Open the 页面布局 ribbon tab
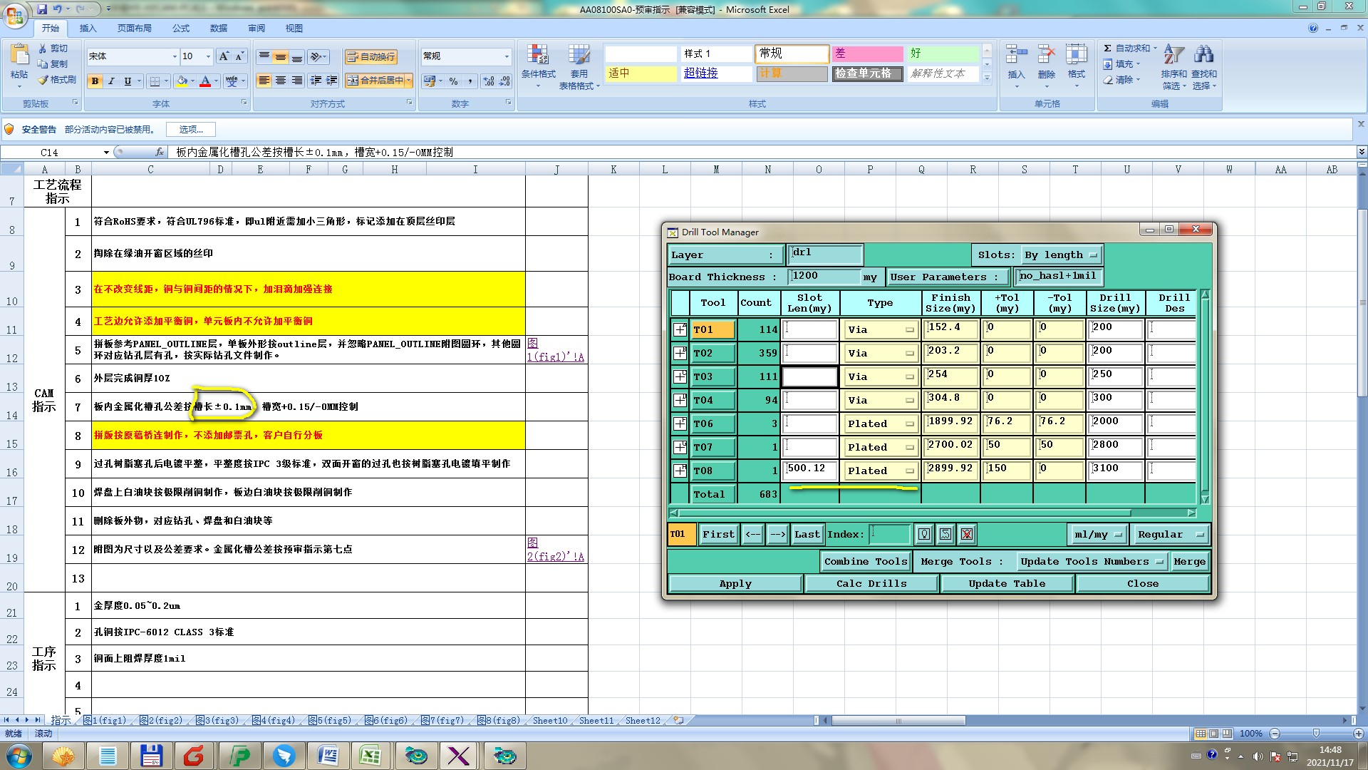Image resolution: width=1368 pixels, height=770 pixels. [x=135, y=29]
